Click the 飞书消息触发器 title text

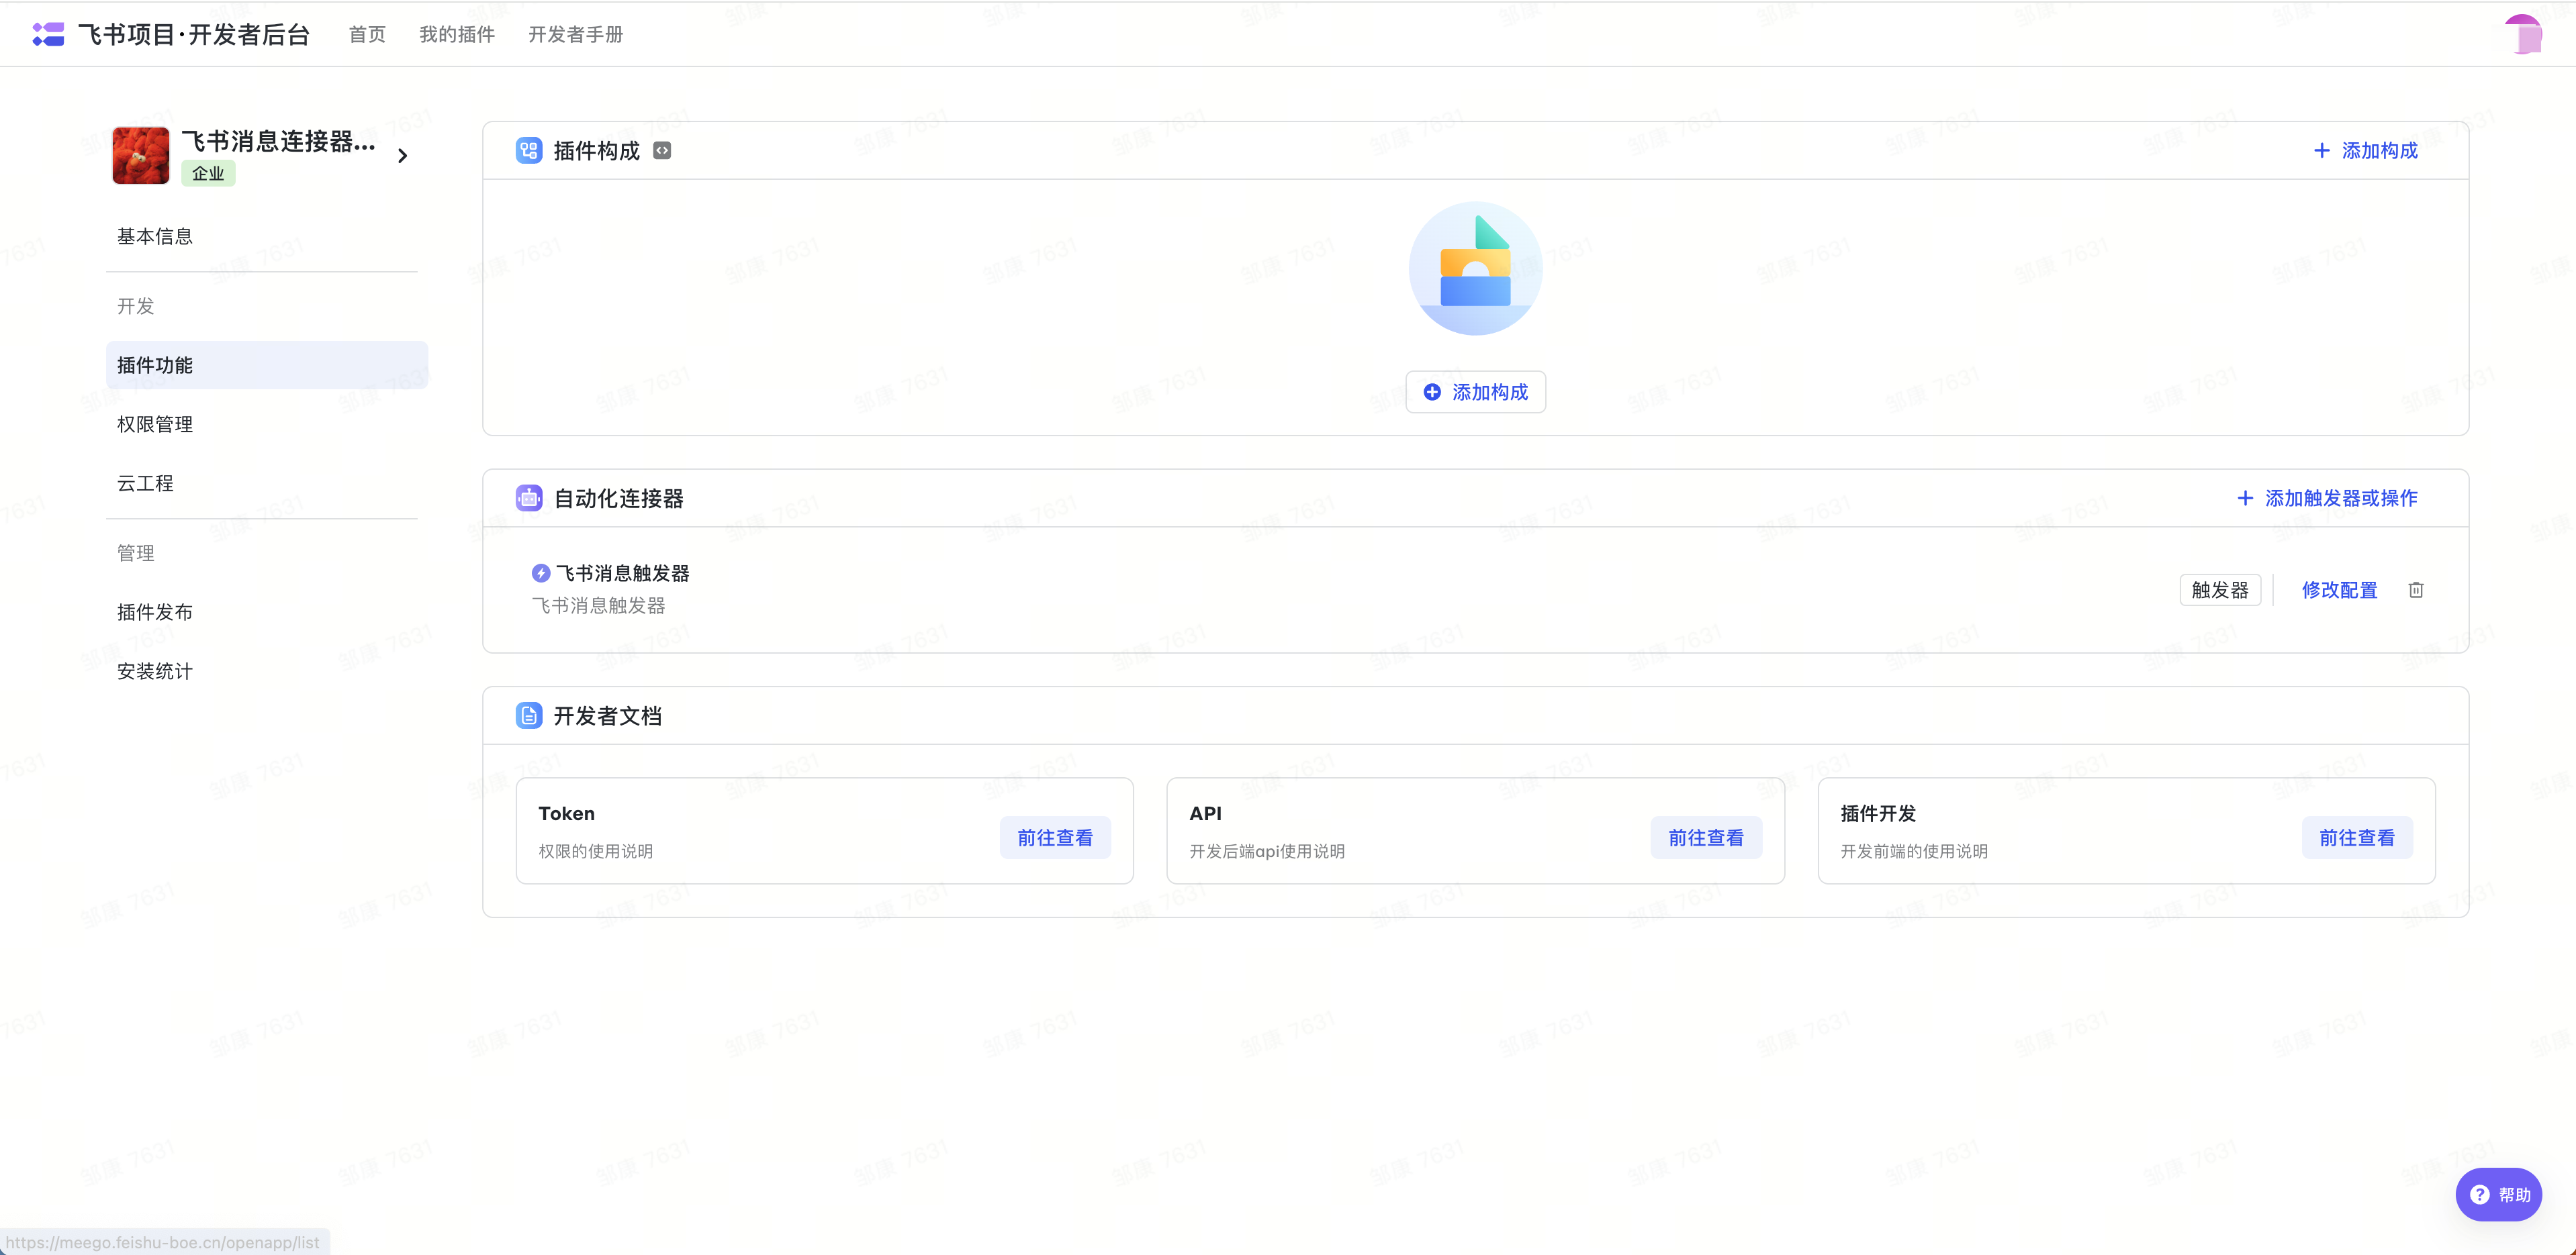click(x=623, y=572)
